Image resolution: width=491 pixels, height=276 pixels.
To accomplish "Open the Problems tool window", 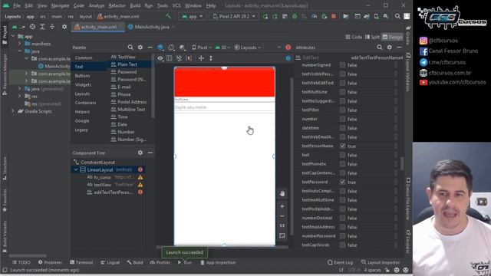I will point(50,262).
